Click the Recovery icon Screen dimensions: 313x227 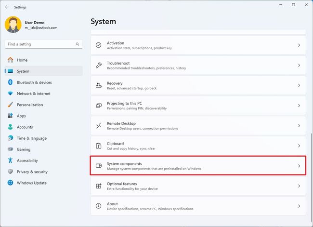coord(99,85)
